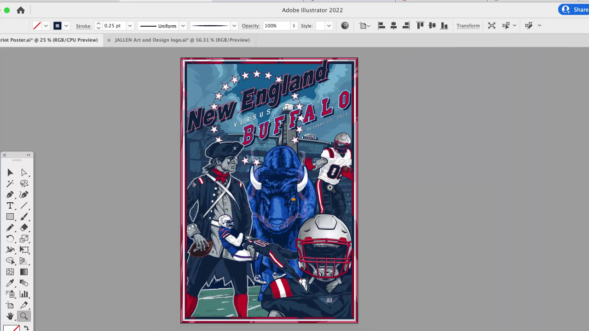This screenshot has height=331, width=589.
Task: Click Vertical Align Center icon
Action: tap(432, 26)
